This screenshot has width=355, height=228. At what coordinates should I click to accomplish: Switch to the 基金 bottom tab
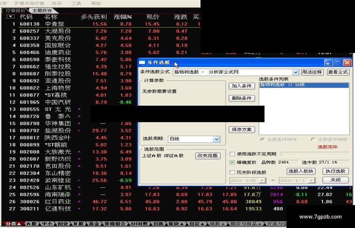pos(94,224)
